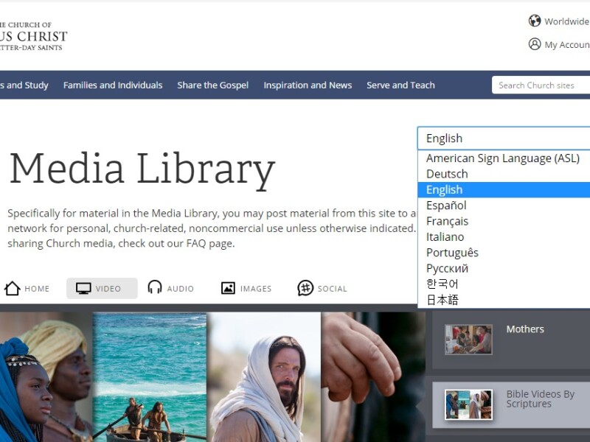The width and height of the screenshot is (590, 442).
Task: Open Families and Individuals menu
Action: (x=113, y=85)
